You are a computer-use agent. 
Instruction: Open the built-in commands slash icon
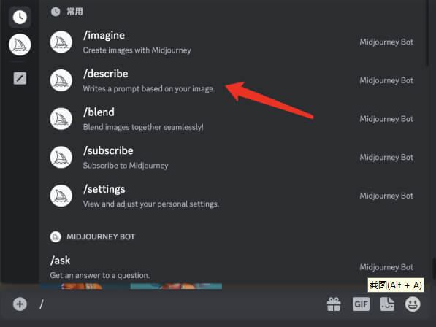[20, 78]
